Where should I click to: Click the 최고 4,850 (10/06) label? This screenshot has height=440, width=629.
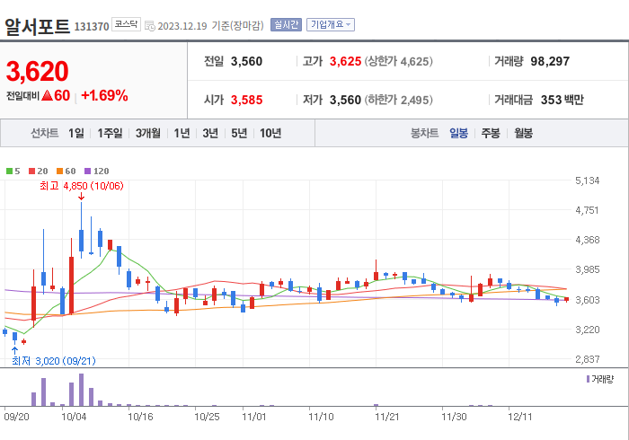coord(82,186)
